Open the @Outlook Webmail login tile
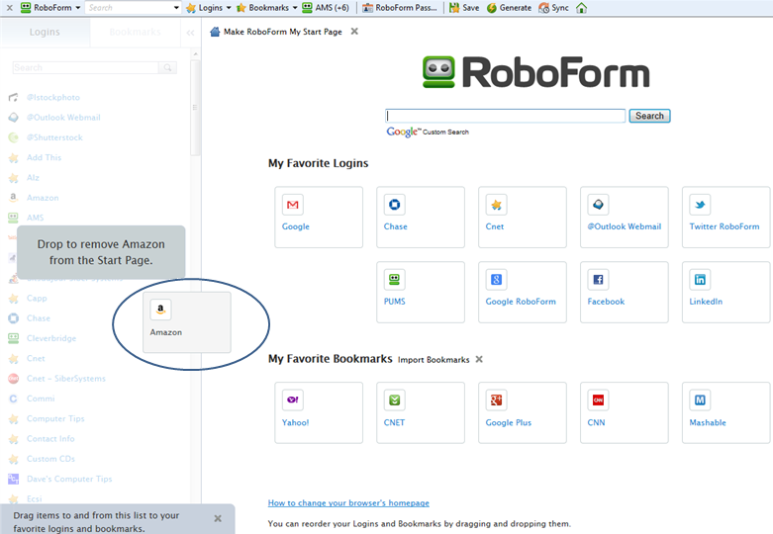773x534 pixels. point(625,218)
